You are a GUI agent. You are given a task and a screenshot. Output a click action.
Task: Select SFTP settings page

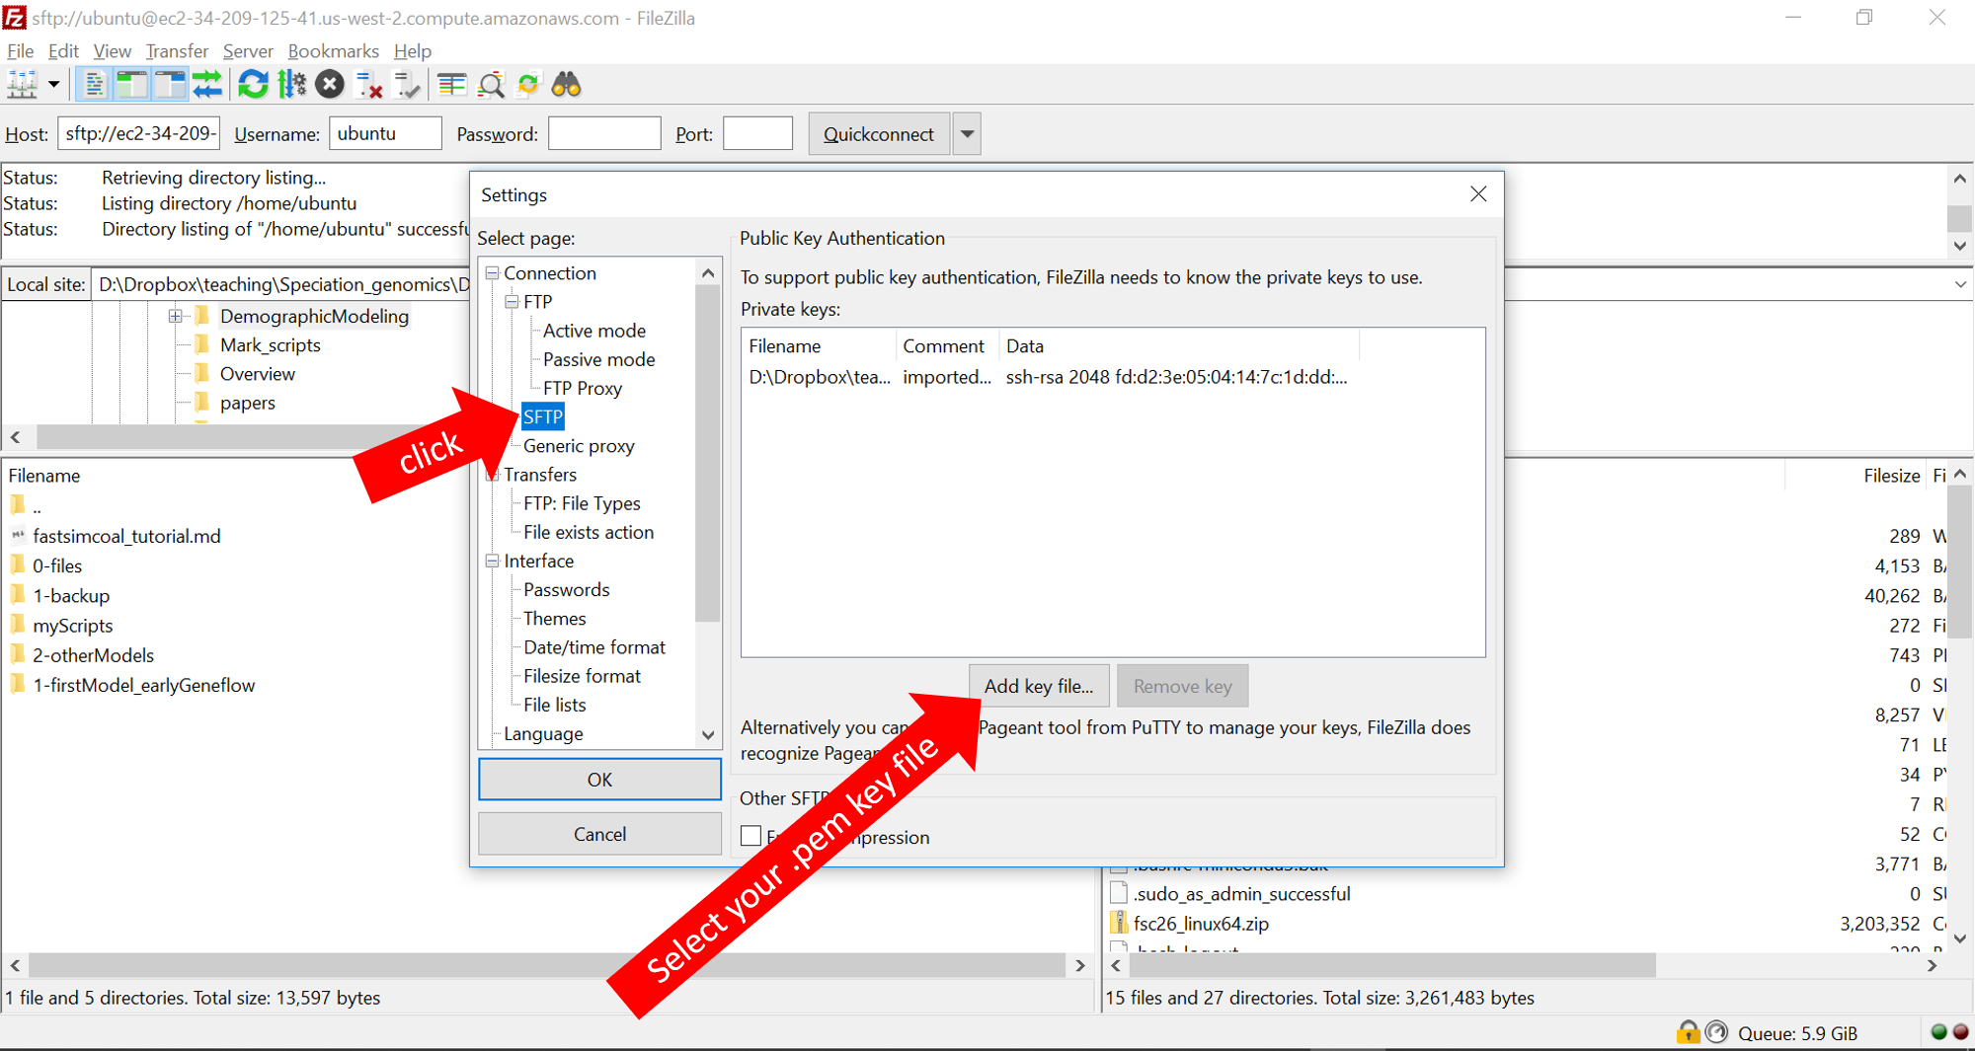pyautogui.click(x=542, y=416)
